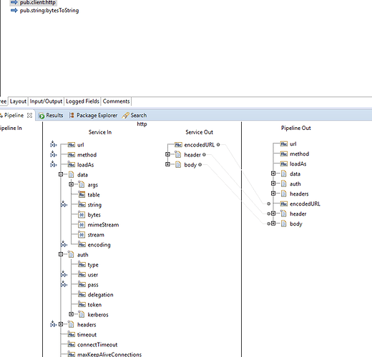
Task: Click the pub.client:http step arrow icon
Action: (14, 2)
